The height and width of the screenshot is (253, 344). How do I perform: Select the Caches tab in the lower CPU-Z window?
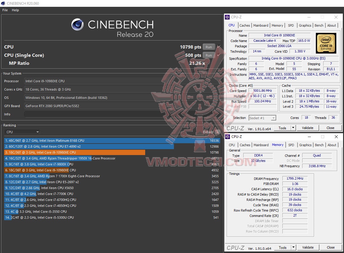click(x=245, y=145)
